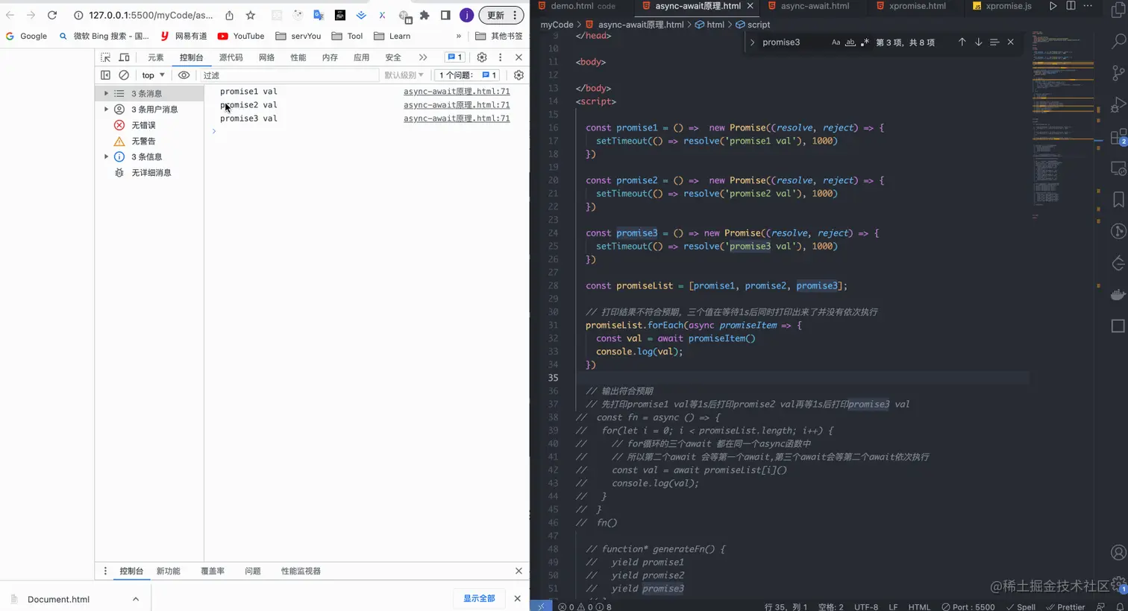Toggle whole word match in find widget
The height and width of the screenshot is (611, 1128).
click(850, 42)
